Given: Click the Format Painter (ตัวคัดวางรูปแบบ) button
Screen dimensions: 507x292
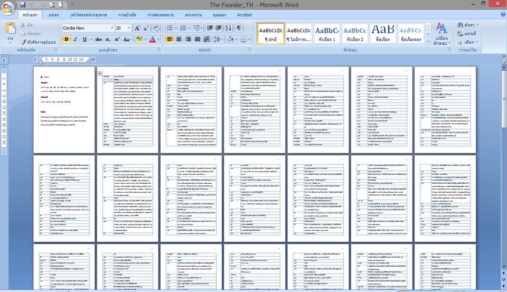Looking at the screenshot, I should click(38, 42).
